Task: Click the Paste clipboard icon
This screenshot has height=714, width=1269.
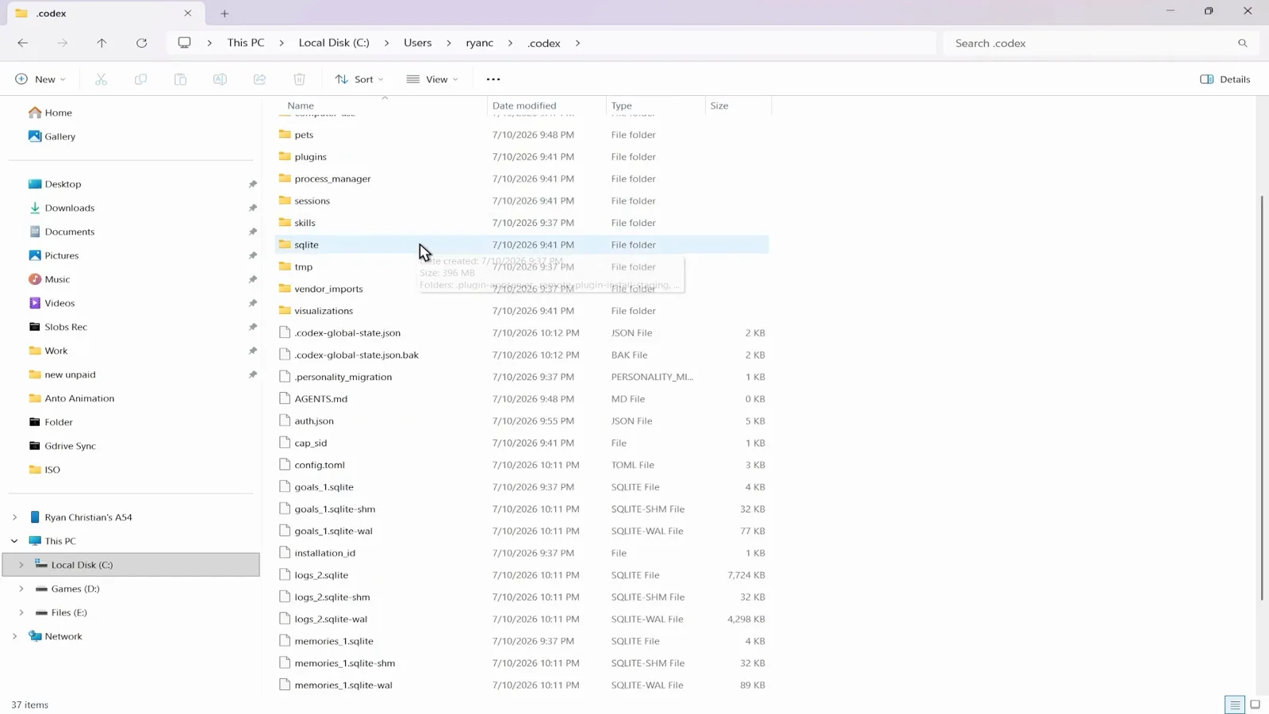Action: coord(180,79)
